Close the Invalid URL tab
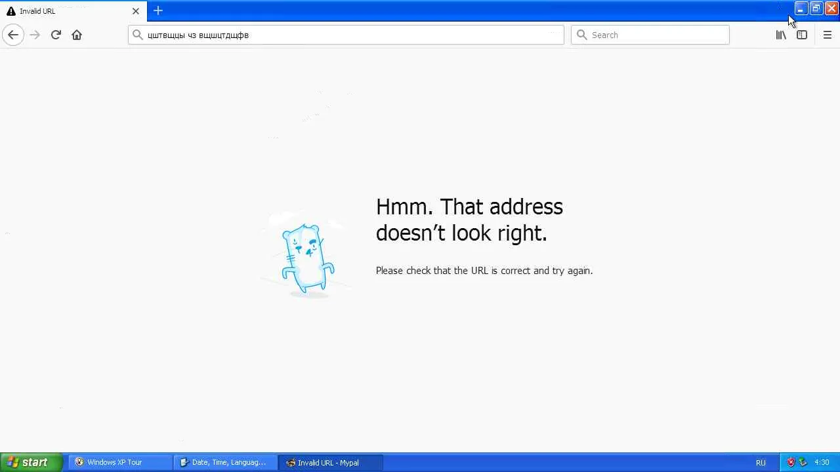 coord(136,11)
